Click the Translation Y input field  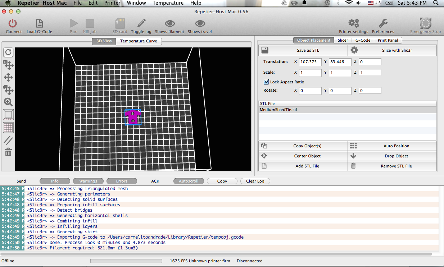tap(340, 62)
